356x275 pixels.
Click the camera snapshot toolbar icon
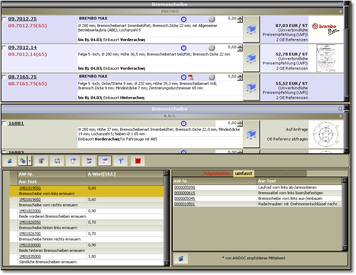click(x=41, y=161)
